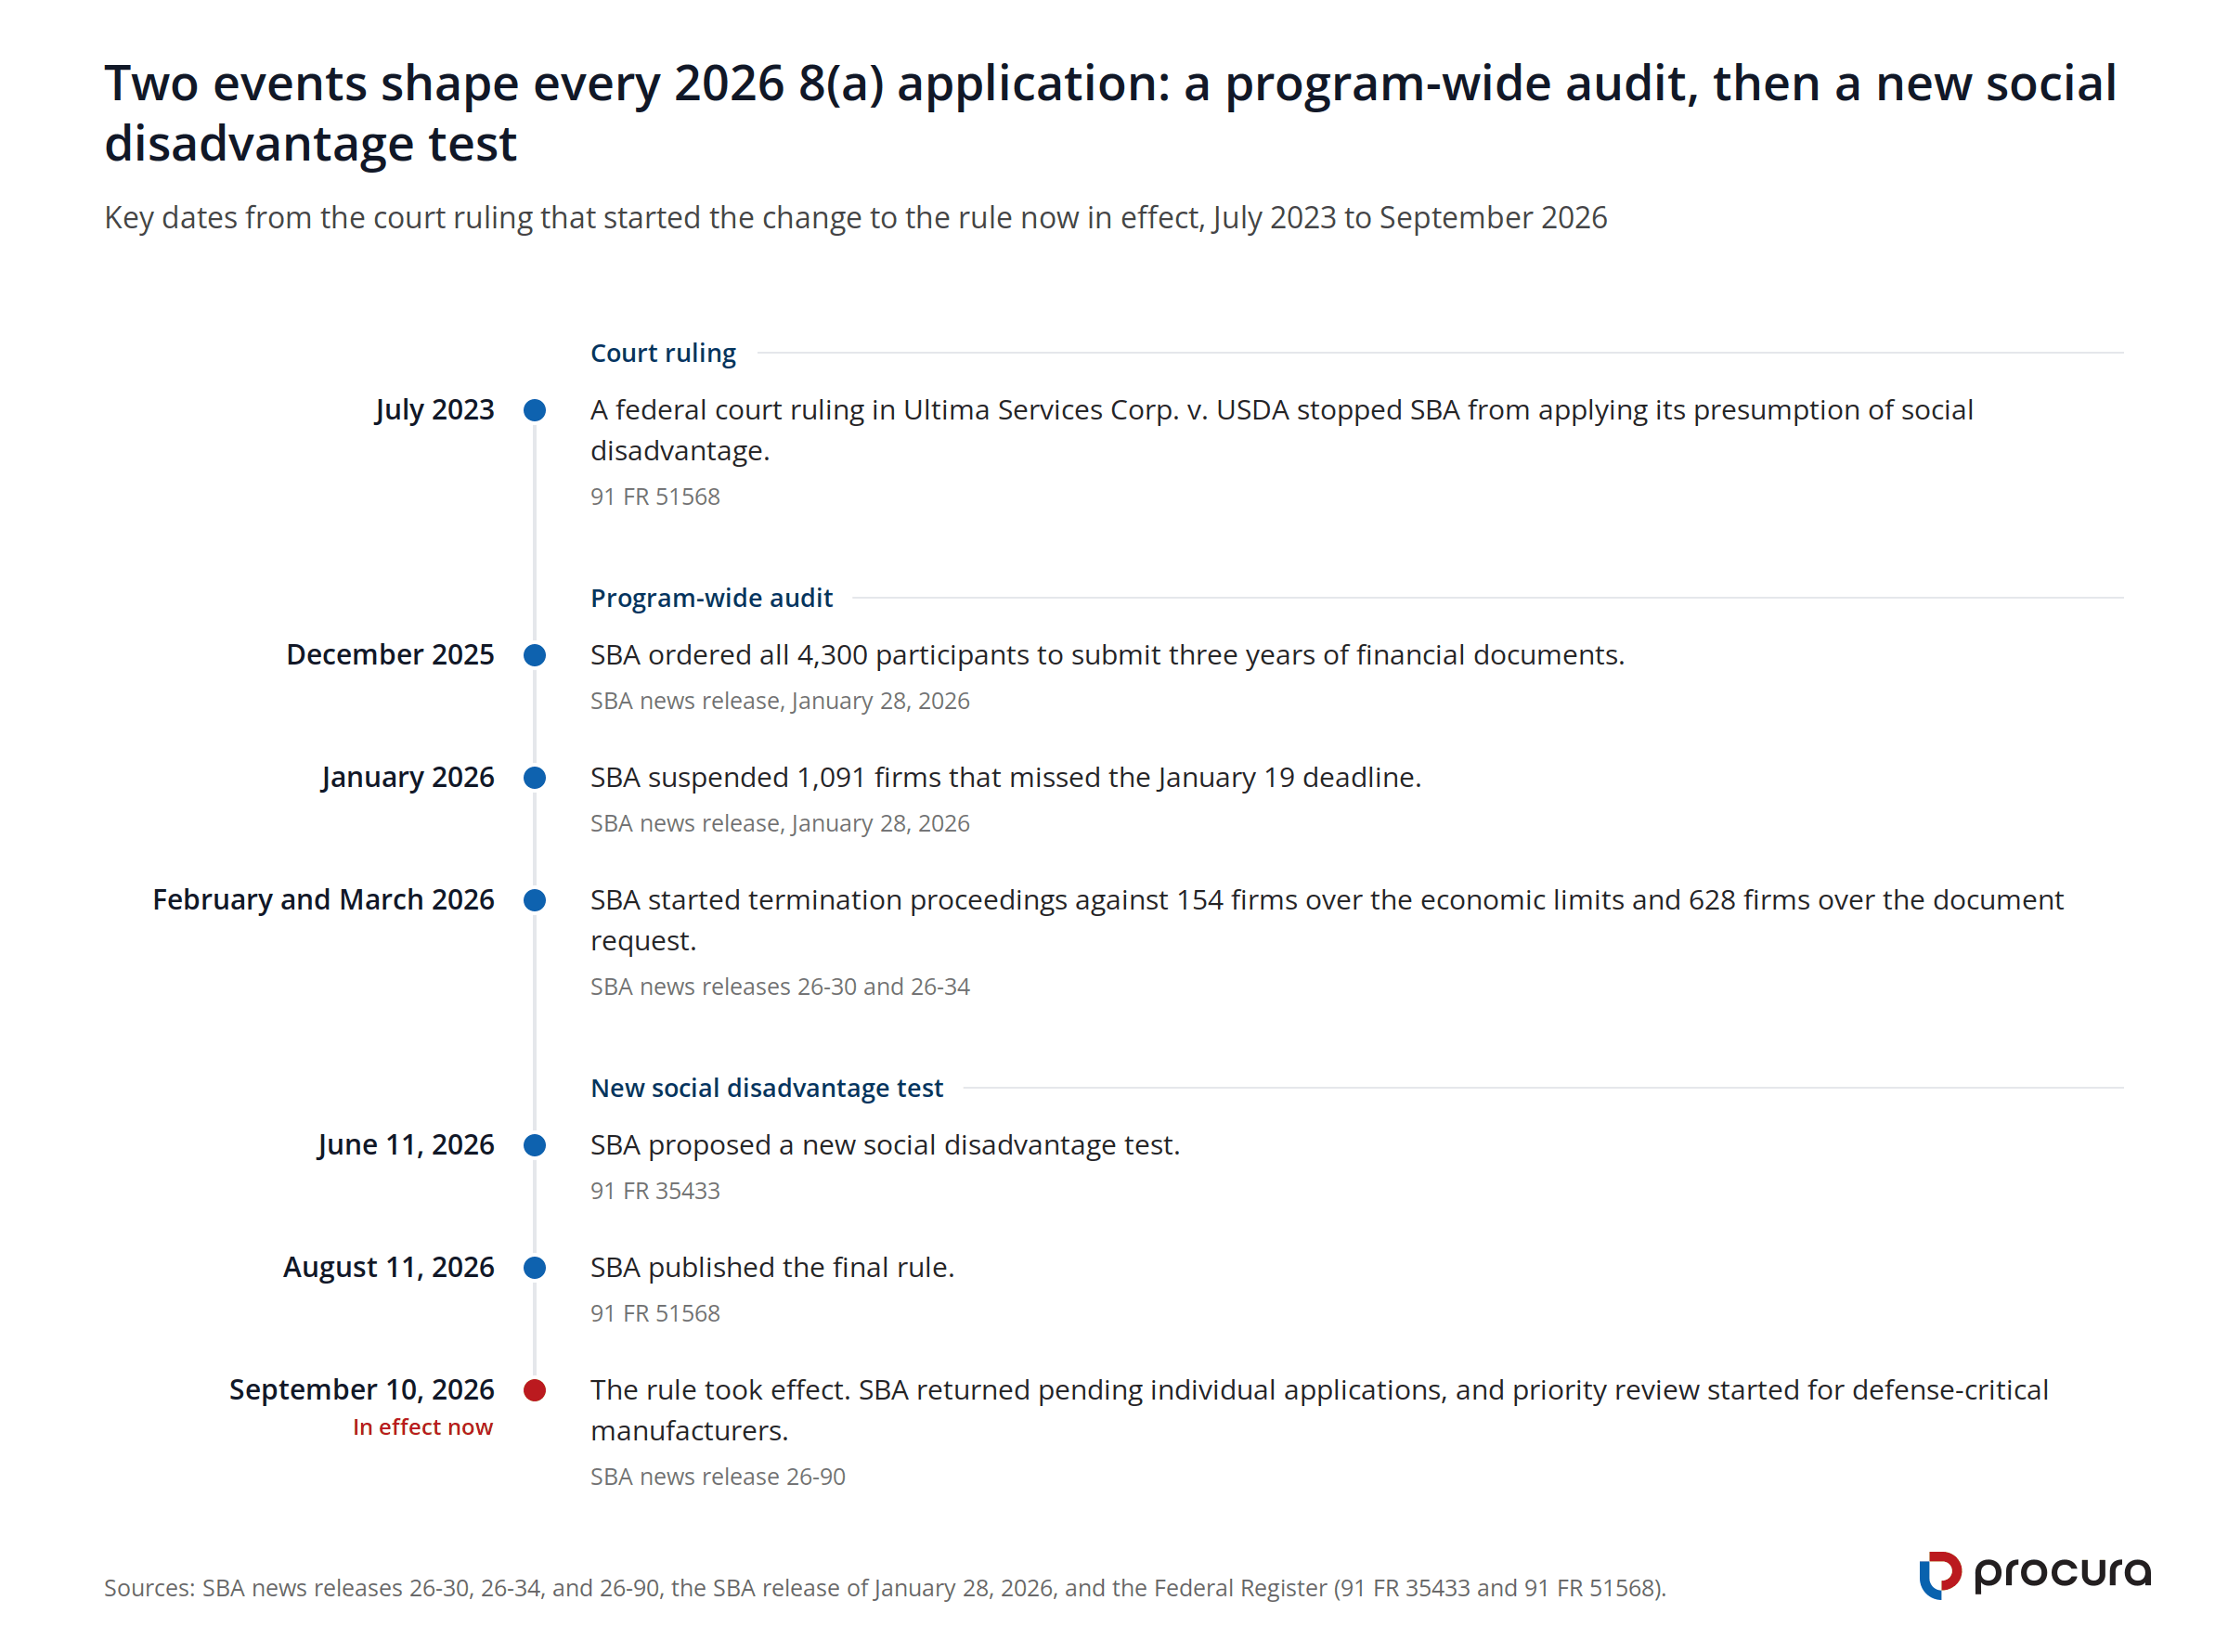Click 'The rule took effect' description

(1319, 1410)
